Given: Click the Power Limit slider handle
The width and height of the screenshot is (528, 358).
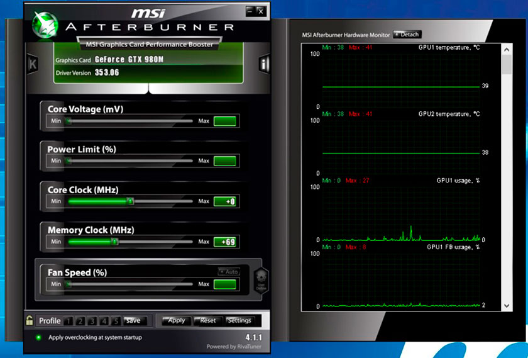Looking at the screenshot, I should click(69, 161).
